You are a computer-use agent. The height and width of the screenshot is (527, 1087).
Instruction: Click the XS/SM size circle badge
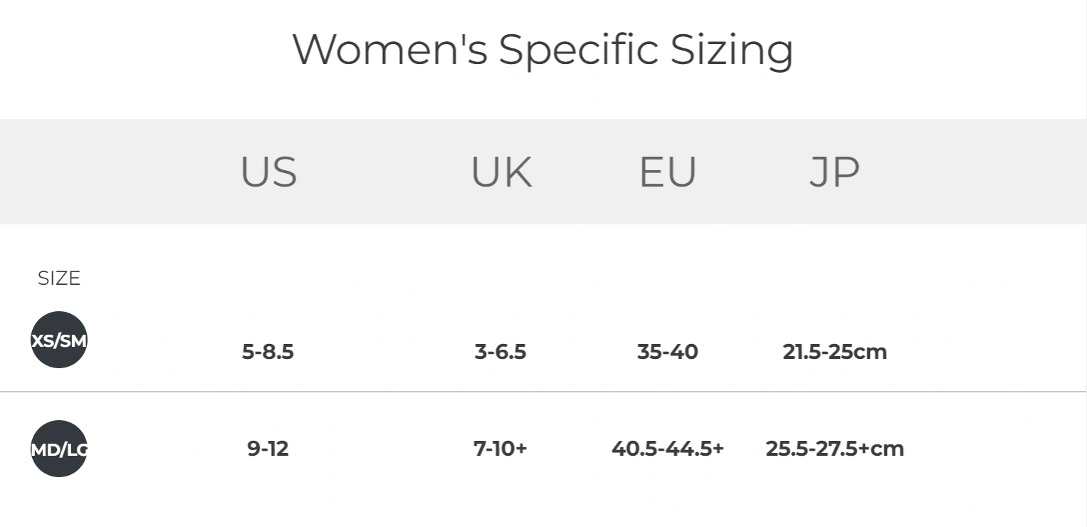click(59, 340)
